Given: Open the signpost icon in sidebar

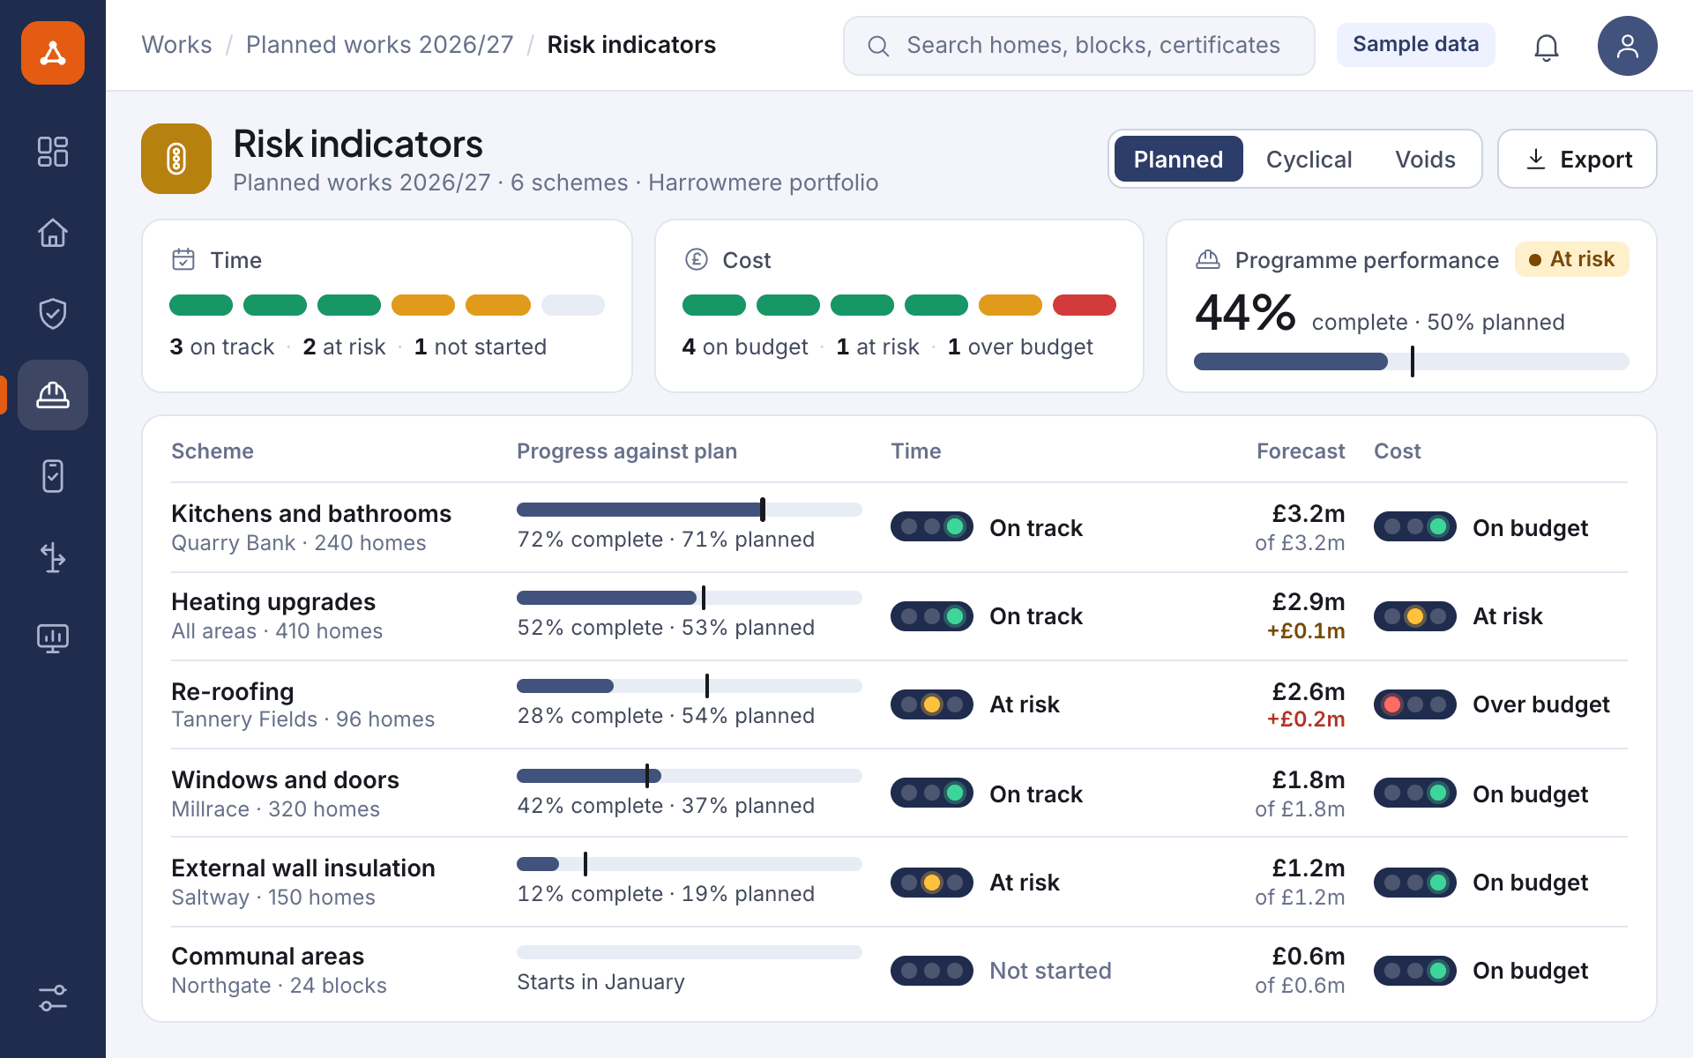Looking at the screenshot, I should [x=53, y=557].
